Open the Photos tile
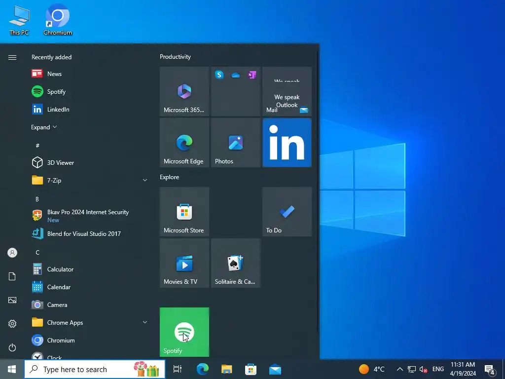505x379 pixels. [236, 143]
